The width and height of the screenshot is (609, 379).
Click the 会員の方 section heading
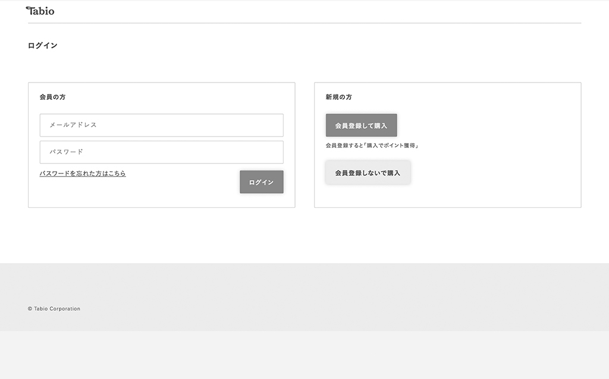[x=52, y=97]
